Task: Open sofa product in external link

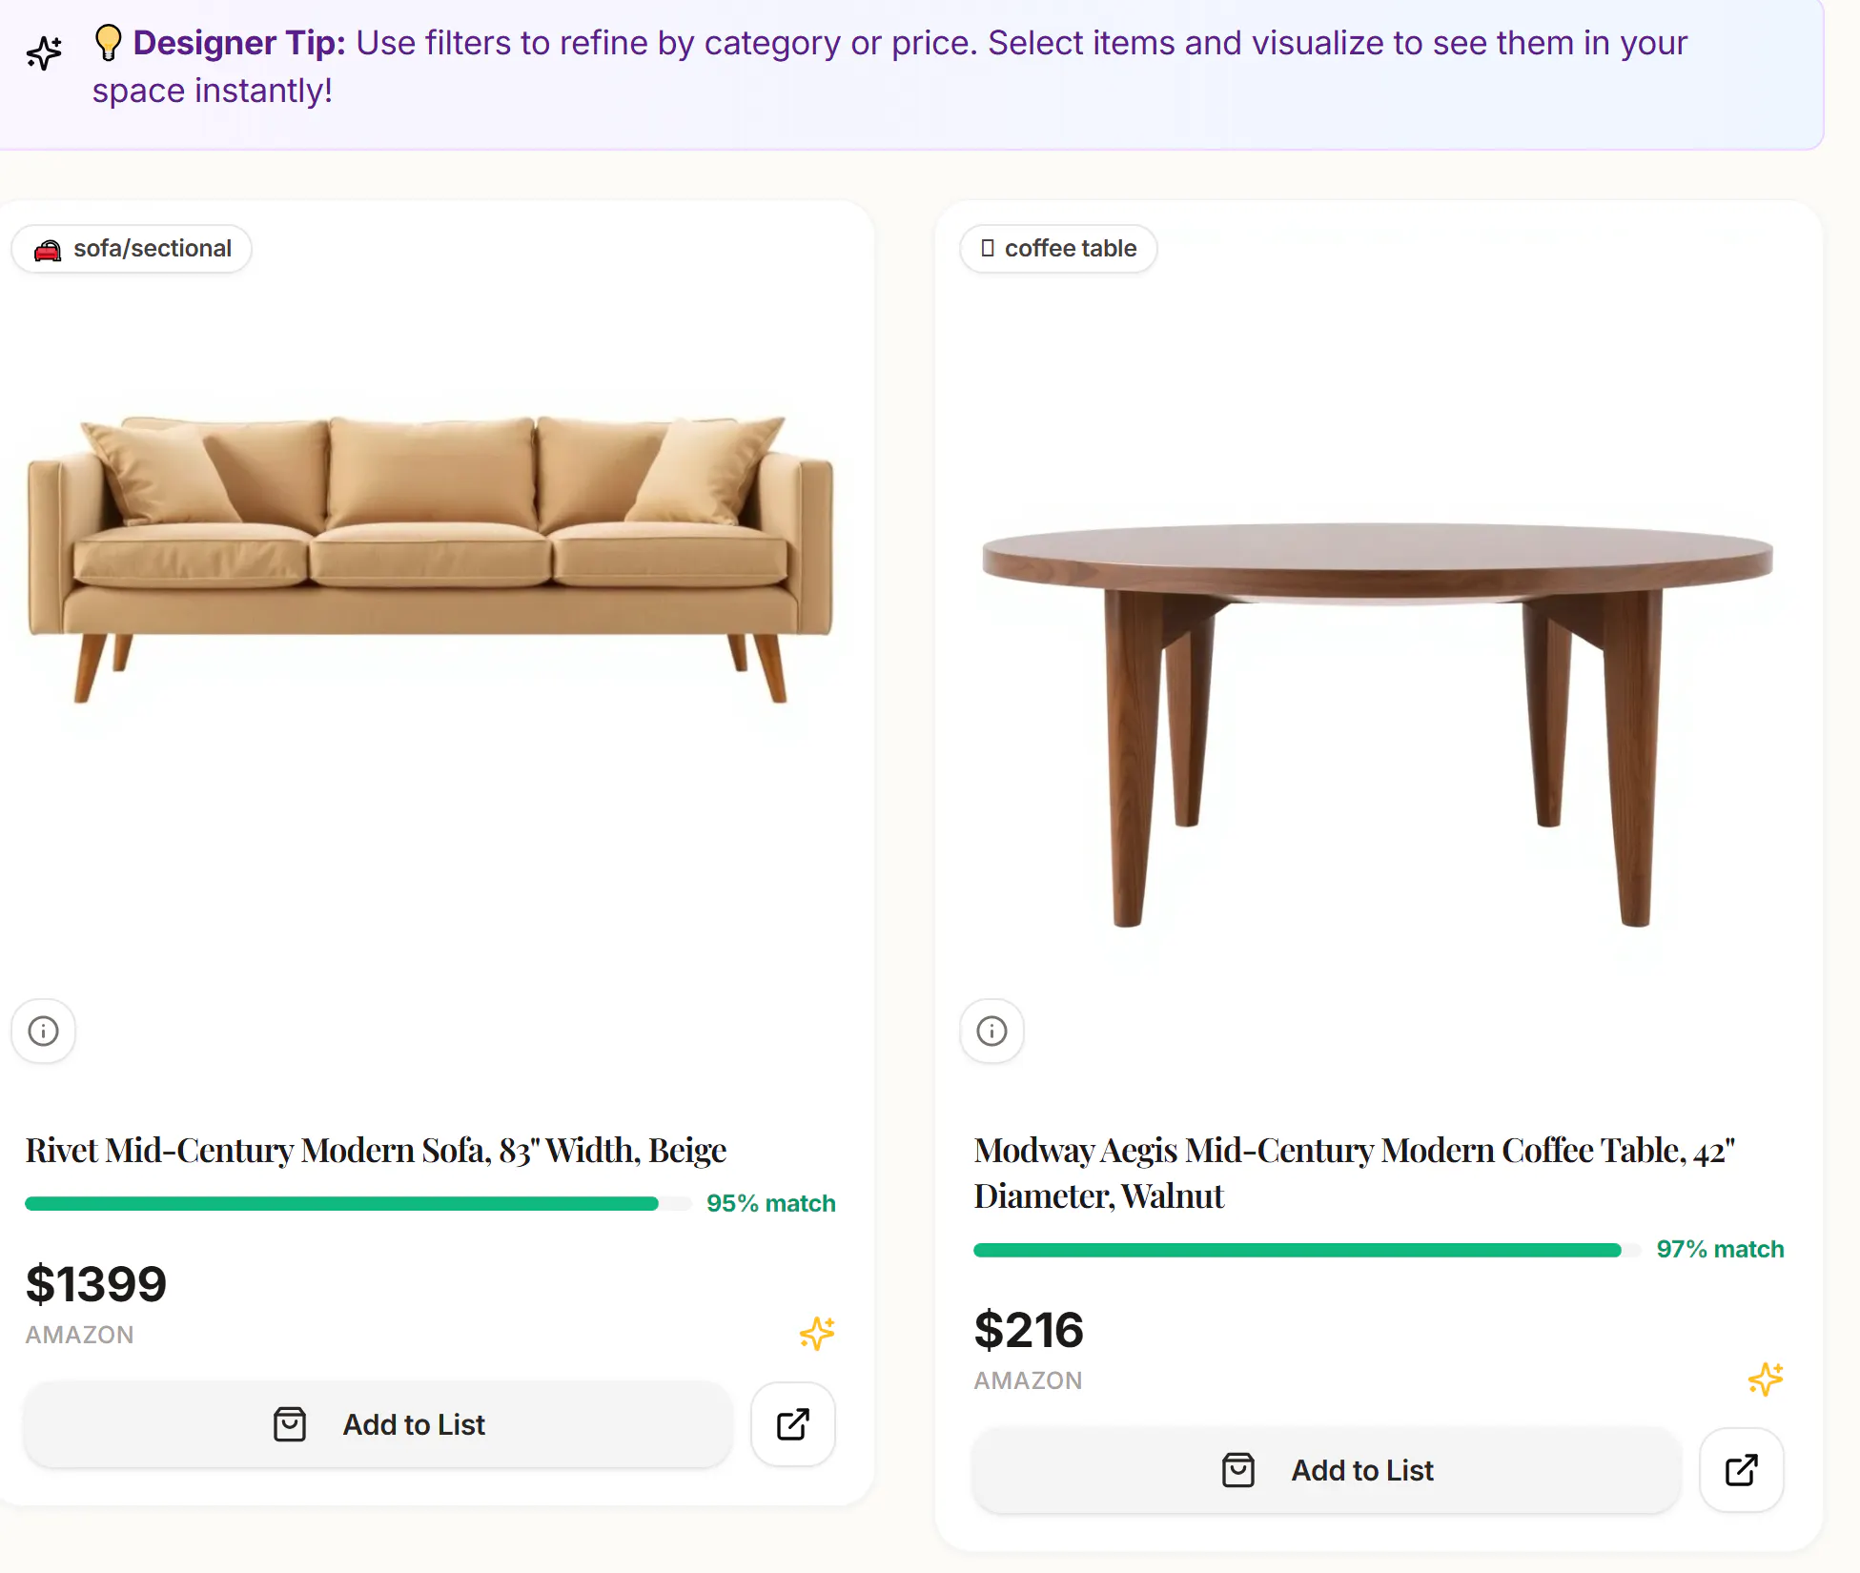Action: point(793,1424)
